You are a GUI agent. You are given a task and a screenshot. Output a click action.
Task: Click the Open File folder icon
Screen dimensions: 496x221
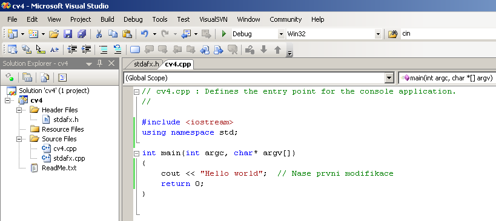point(54,34)
